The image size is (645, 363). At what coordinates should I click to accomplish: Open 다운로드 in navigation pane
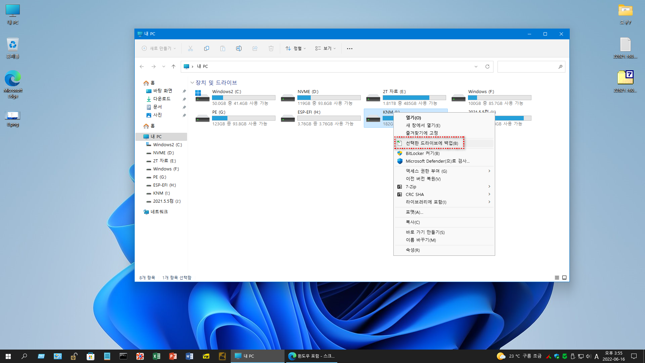(x=162, y=99)
